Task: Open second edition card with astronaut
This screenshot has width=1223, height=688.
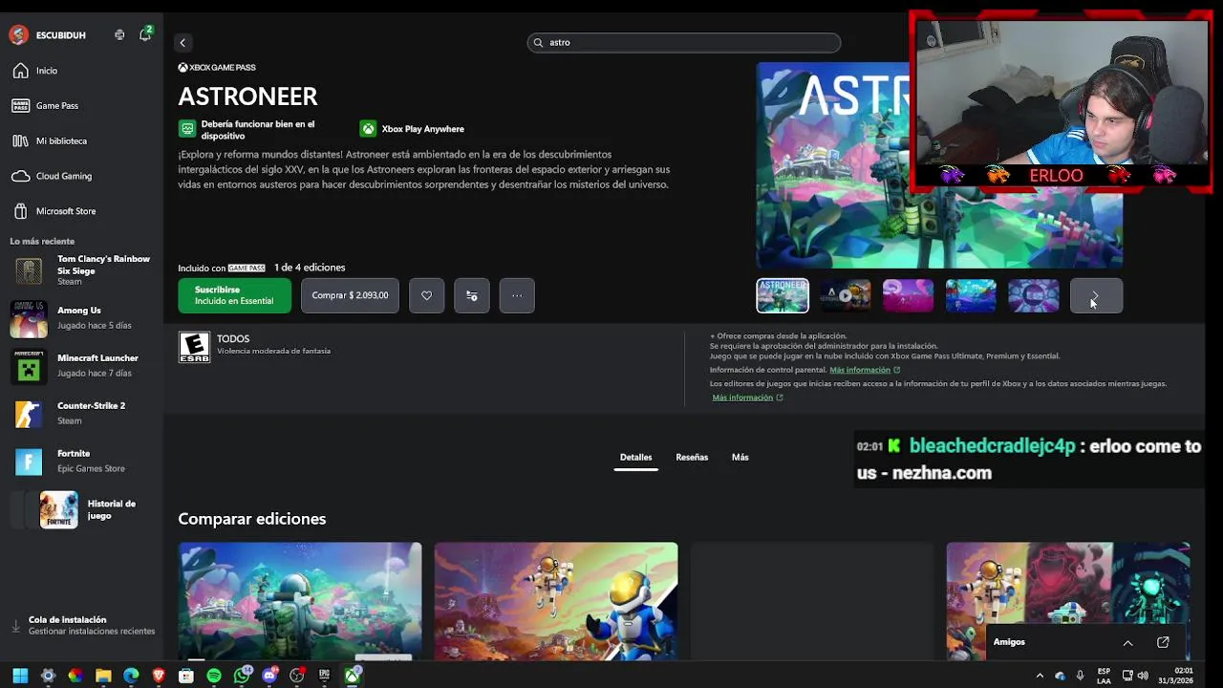Action: click(x=556, y=601)
